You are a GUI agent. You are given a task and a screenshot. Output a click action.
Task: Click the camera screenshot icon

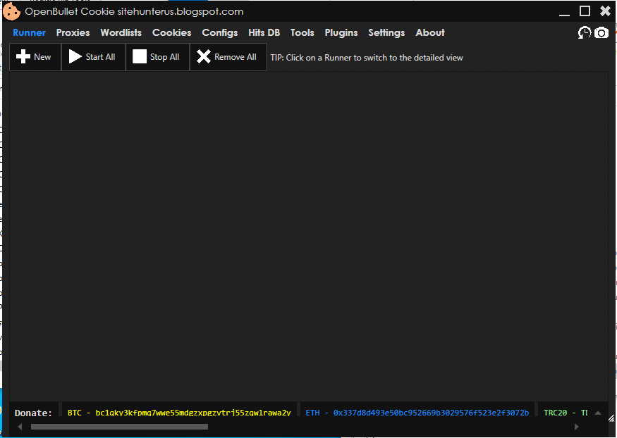pos(601,33)
